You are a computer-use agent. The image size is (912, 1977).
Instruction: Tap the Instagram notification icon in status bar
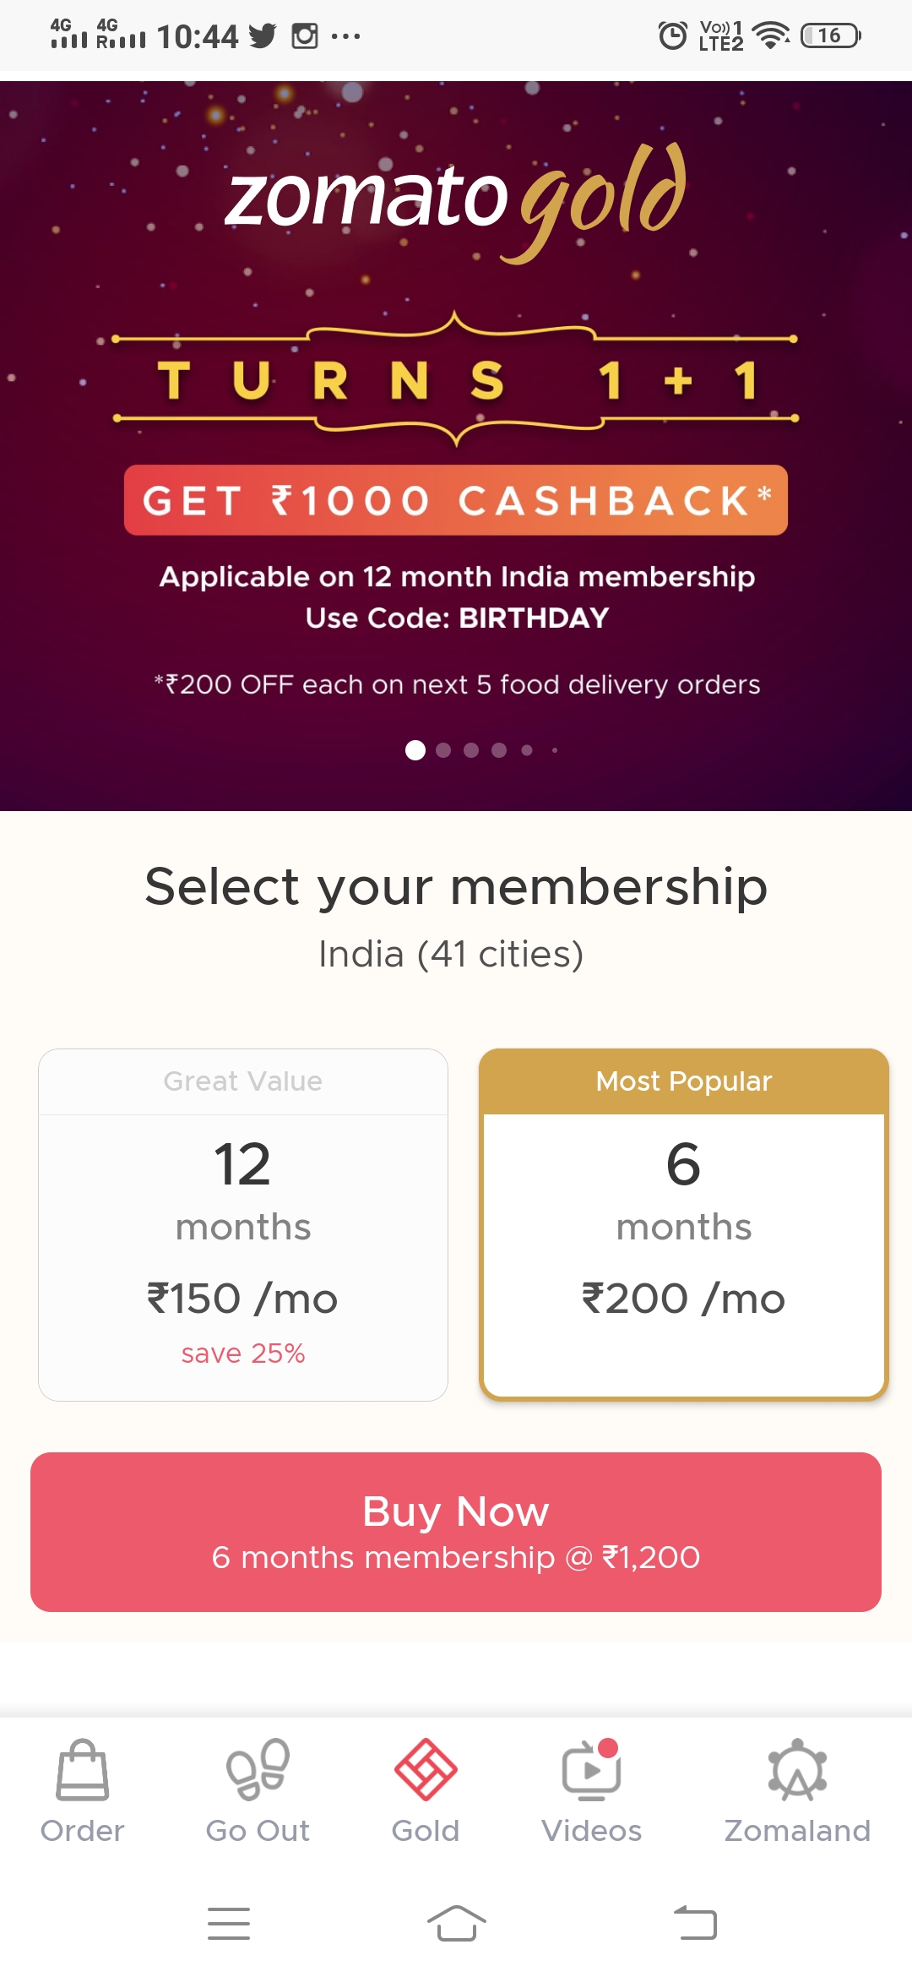pos(305,35)
